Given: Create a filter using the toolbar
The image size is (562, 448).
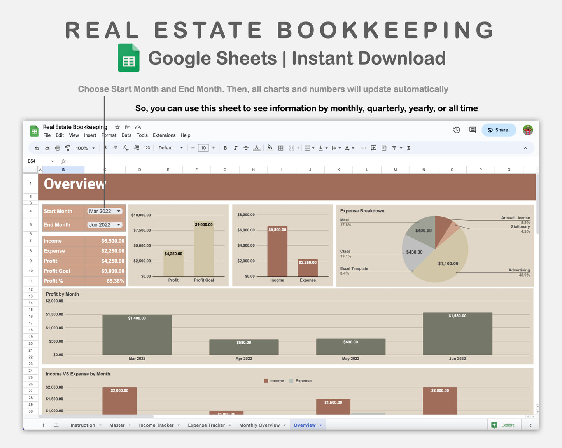Looking at the screenshot, I should 394,148.
